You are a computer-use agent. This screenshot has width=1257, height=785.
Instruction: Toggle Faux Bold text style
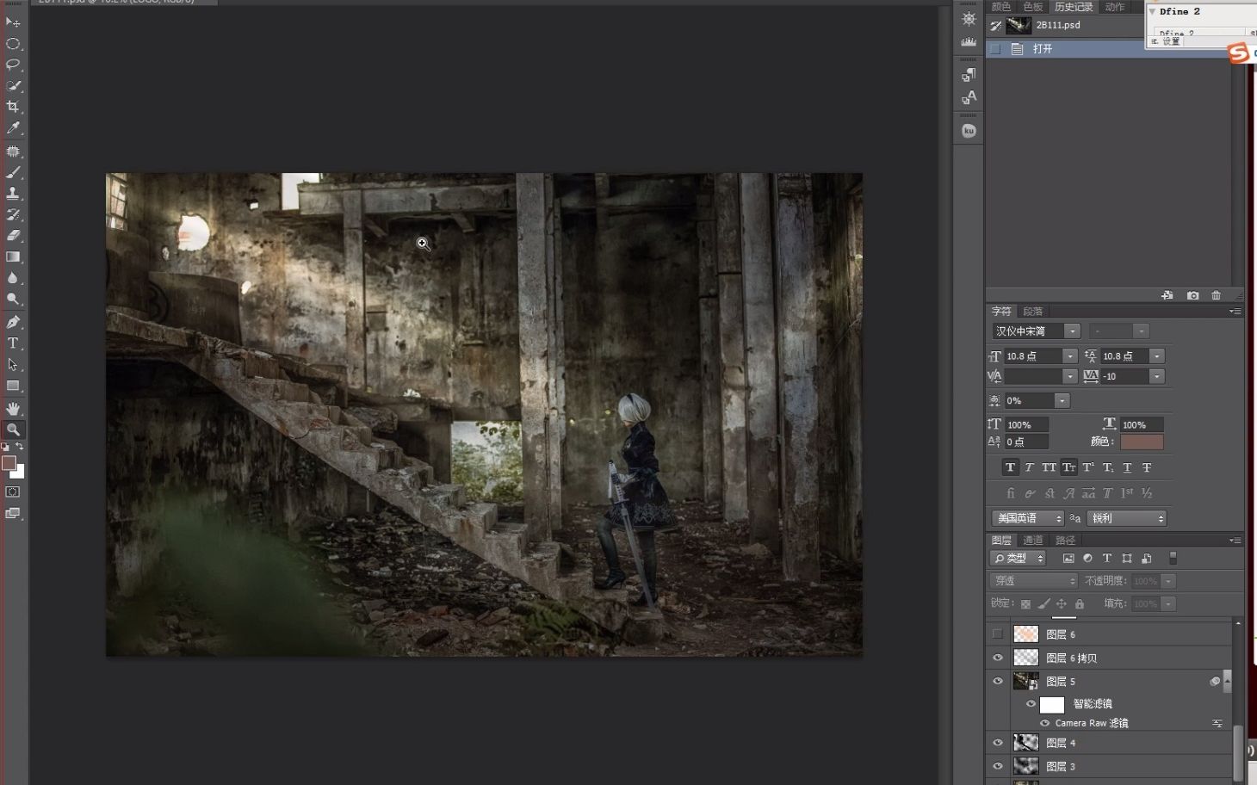(1010, 467)
